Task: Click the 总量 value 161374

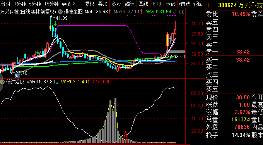Action: pyautogui.click(x=241, y=119)
